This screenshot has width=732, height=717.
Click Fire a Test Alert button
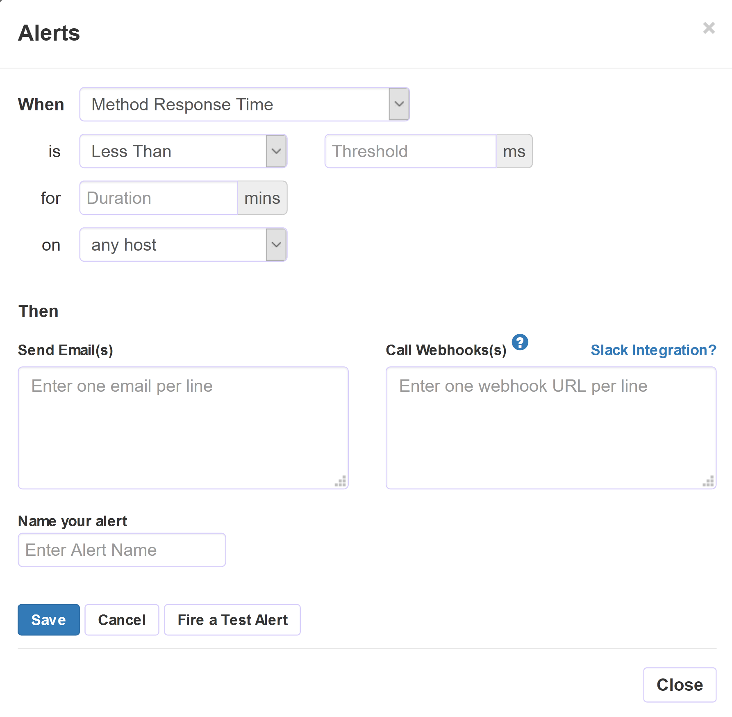232,620
